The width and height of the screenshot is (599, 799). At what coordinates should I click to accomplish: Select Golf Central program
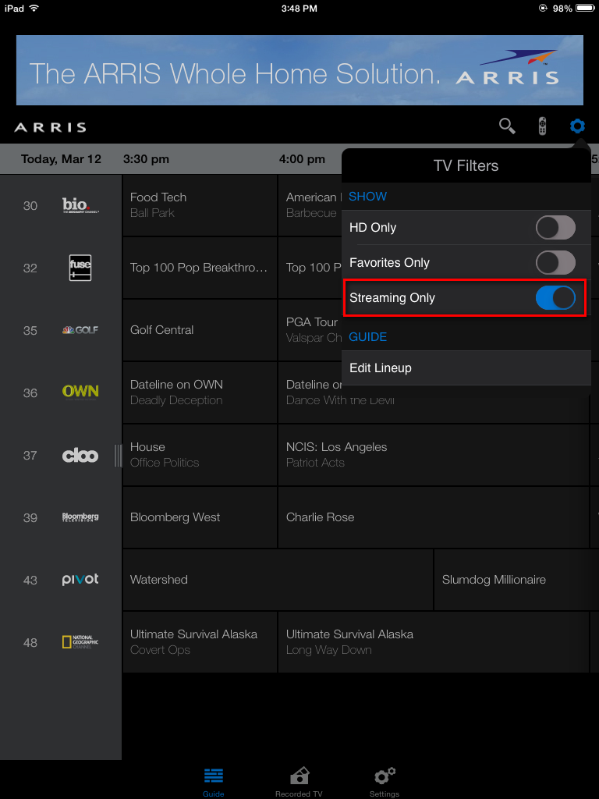(x=200, y=330)
